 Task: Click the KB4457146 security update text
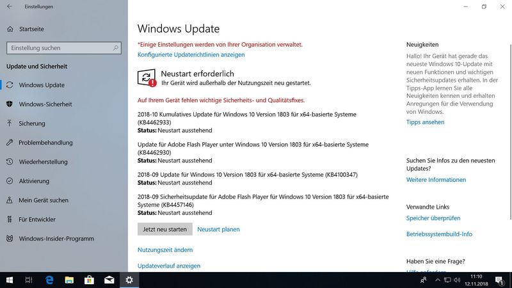tap(263, 201)
